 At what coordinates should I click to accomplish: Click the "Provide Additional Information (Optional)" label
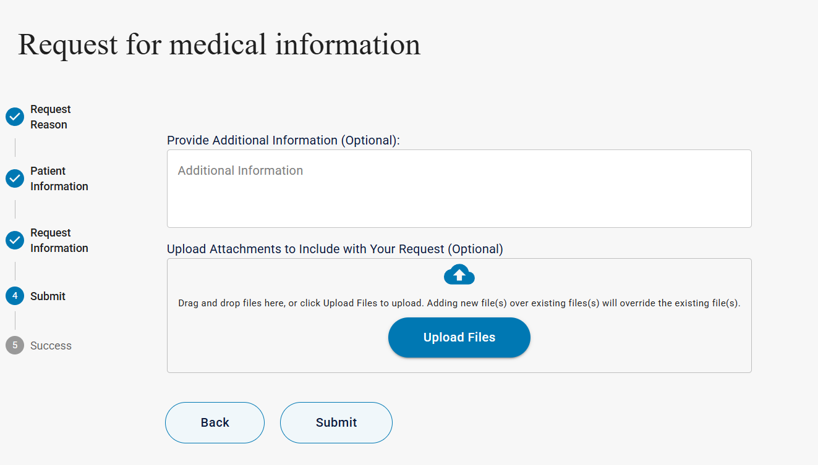(x=283, y=140)
